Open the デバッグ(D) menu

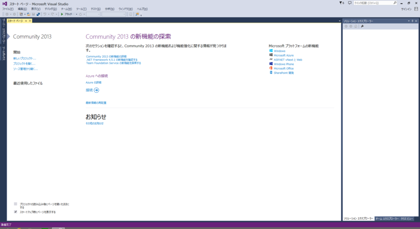pos(50,9)
